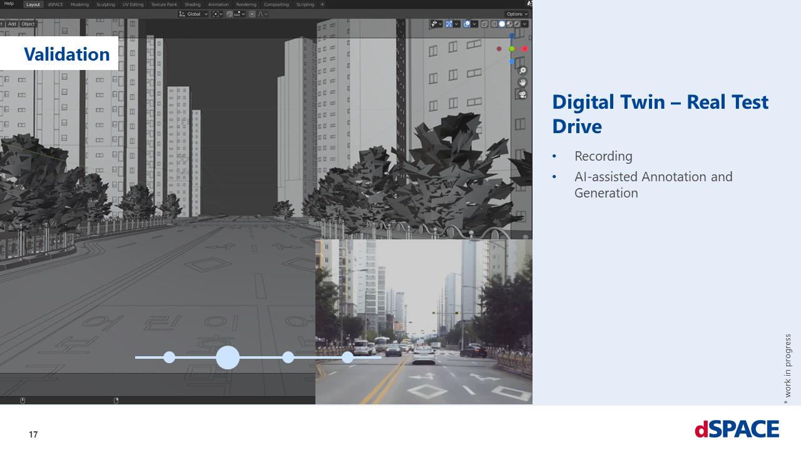Switch to the Modeling workspace tab
The height and width of the screenshot is (450, 801).
click(x=79, y=4)
